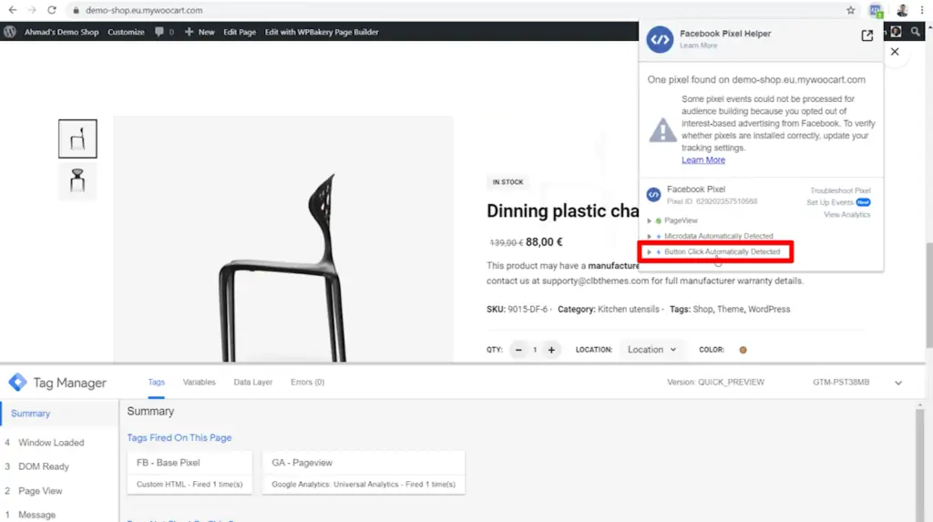This screenshot has height=522, width=933.
Task: Select the second chair thumbnail
Action: click(77, 180)
